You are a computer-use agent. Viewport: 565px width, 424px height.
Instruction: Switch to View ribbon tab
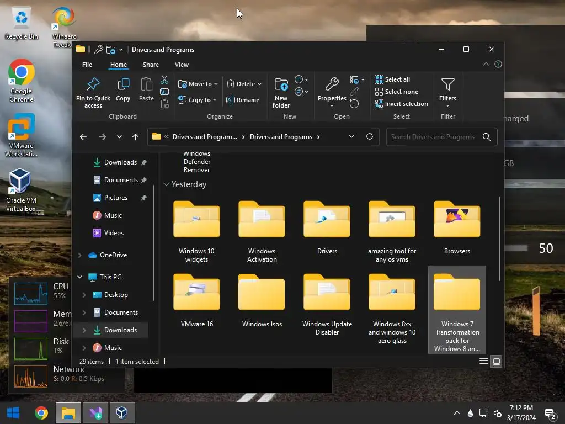point(182,65)
